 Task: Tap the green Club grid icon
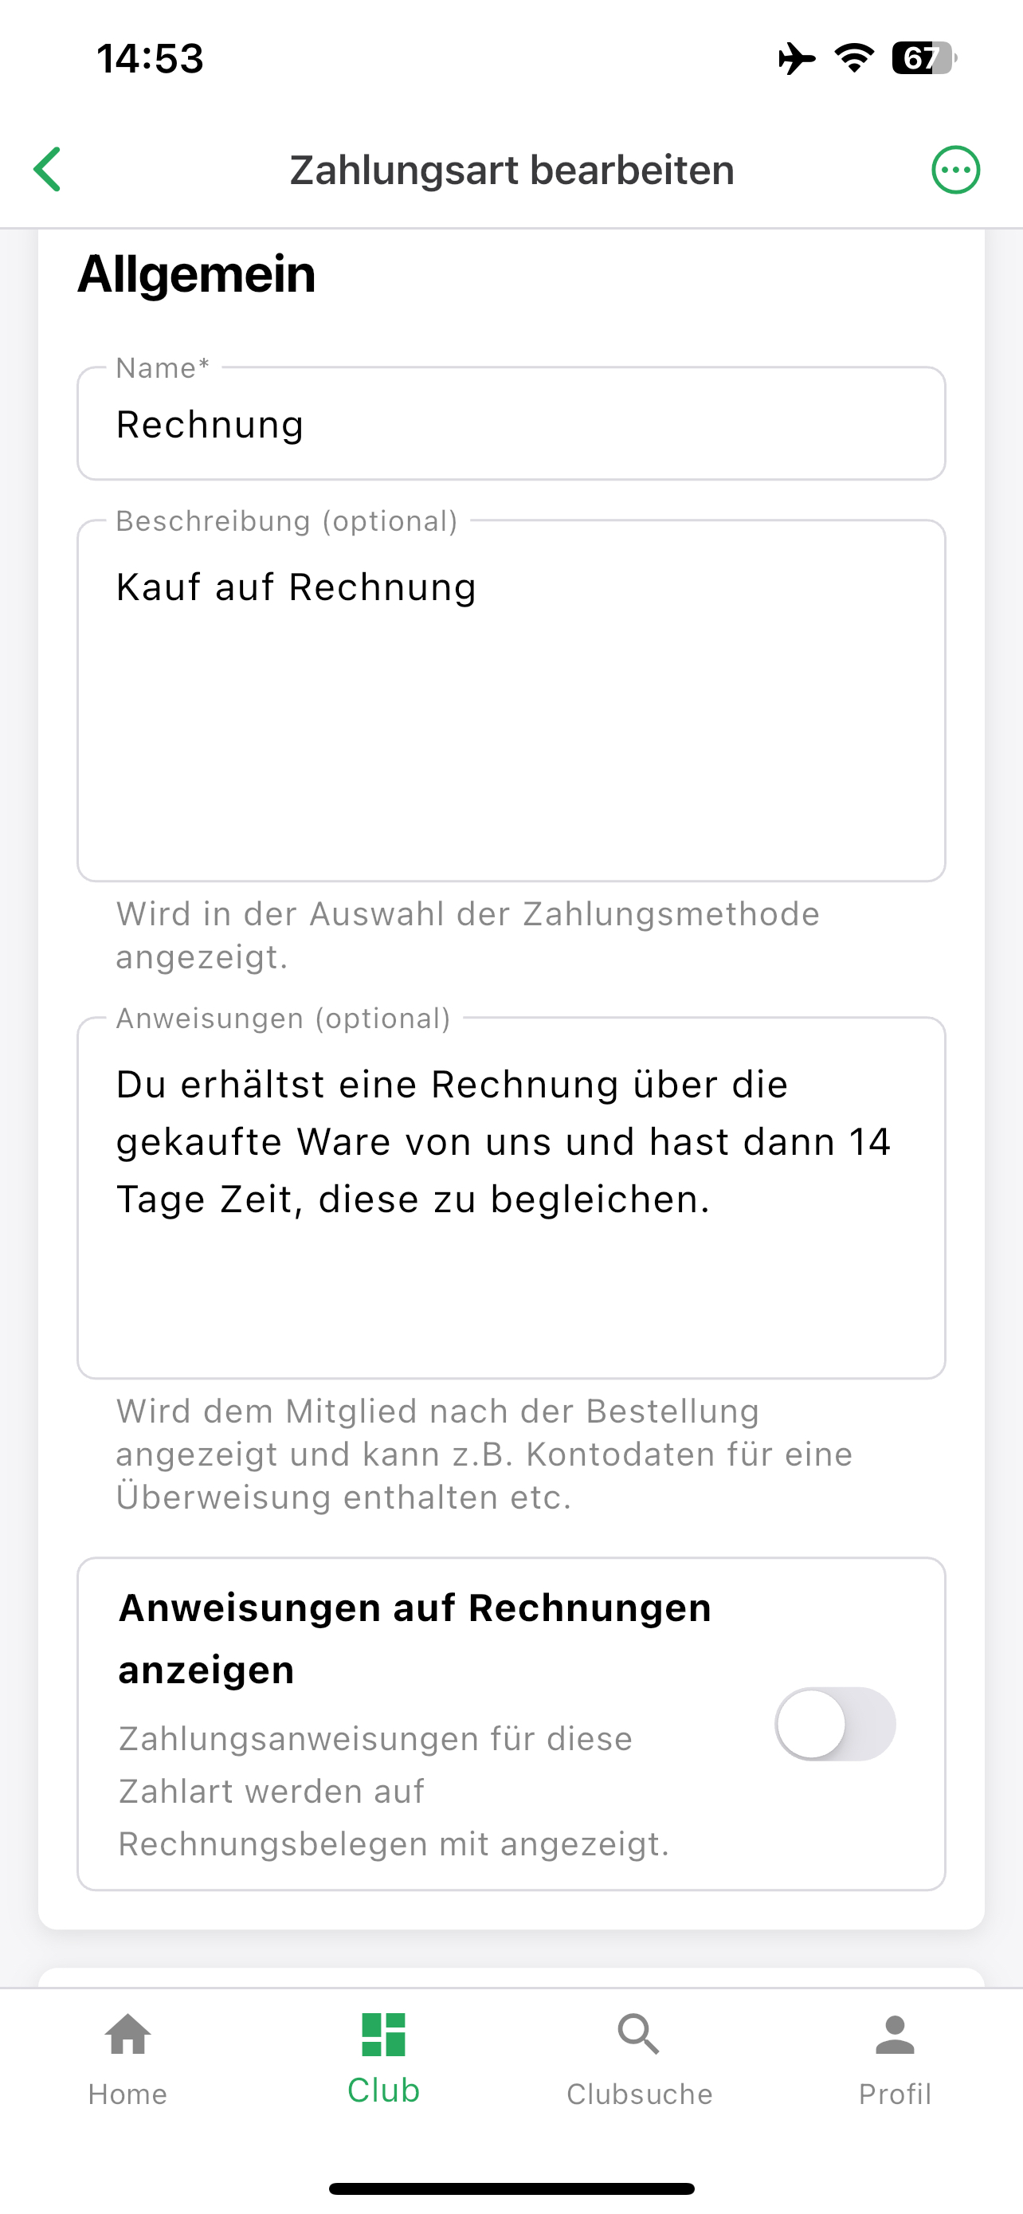pos(383,2035)
